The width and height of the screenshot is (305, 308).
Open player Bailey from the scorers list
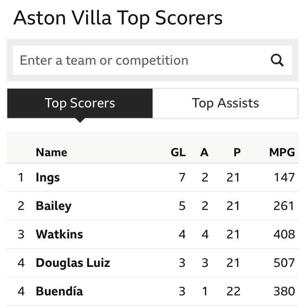53,206
